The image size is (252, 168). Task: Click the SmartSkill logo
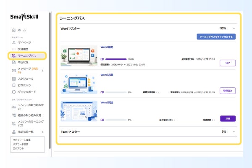pyautogui.click(x=24, y=17)
